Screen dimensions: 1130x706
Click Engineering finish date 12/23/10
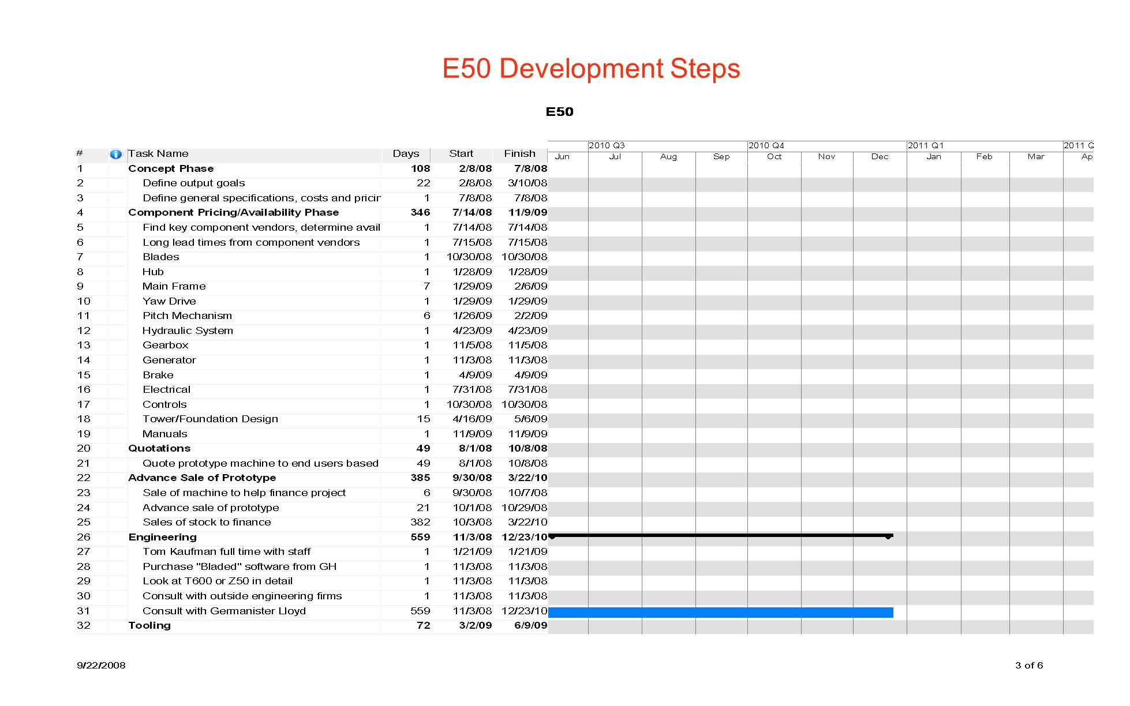click(524, 537)
